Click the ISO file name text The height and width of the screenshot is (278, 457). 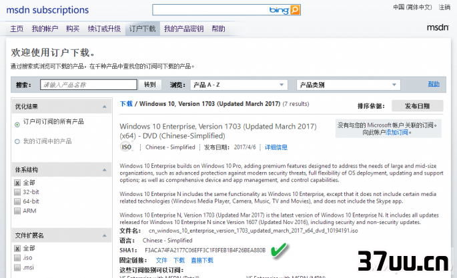pyautogui.click(x=254, y=231)
